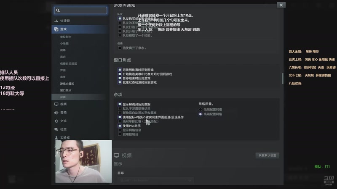Click the 四大金刚 overlay line
Viewport: 337px width, 189px height.
pos(304,51)
